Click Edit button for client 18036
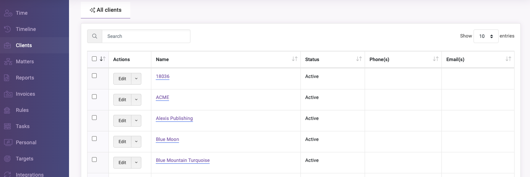This screenshot has width=530, height=177. point(122,79)
